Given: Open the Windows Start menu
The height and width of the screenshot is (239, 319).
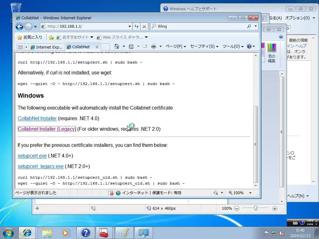Looking at the screenshot, I should pos(8,233).
